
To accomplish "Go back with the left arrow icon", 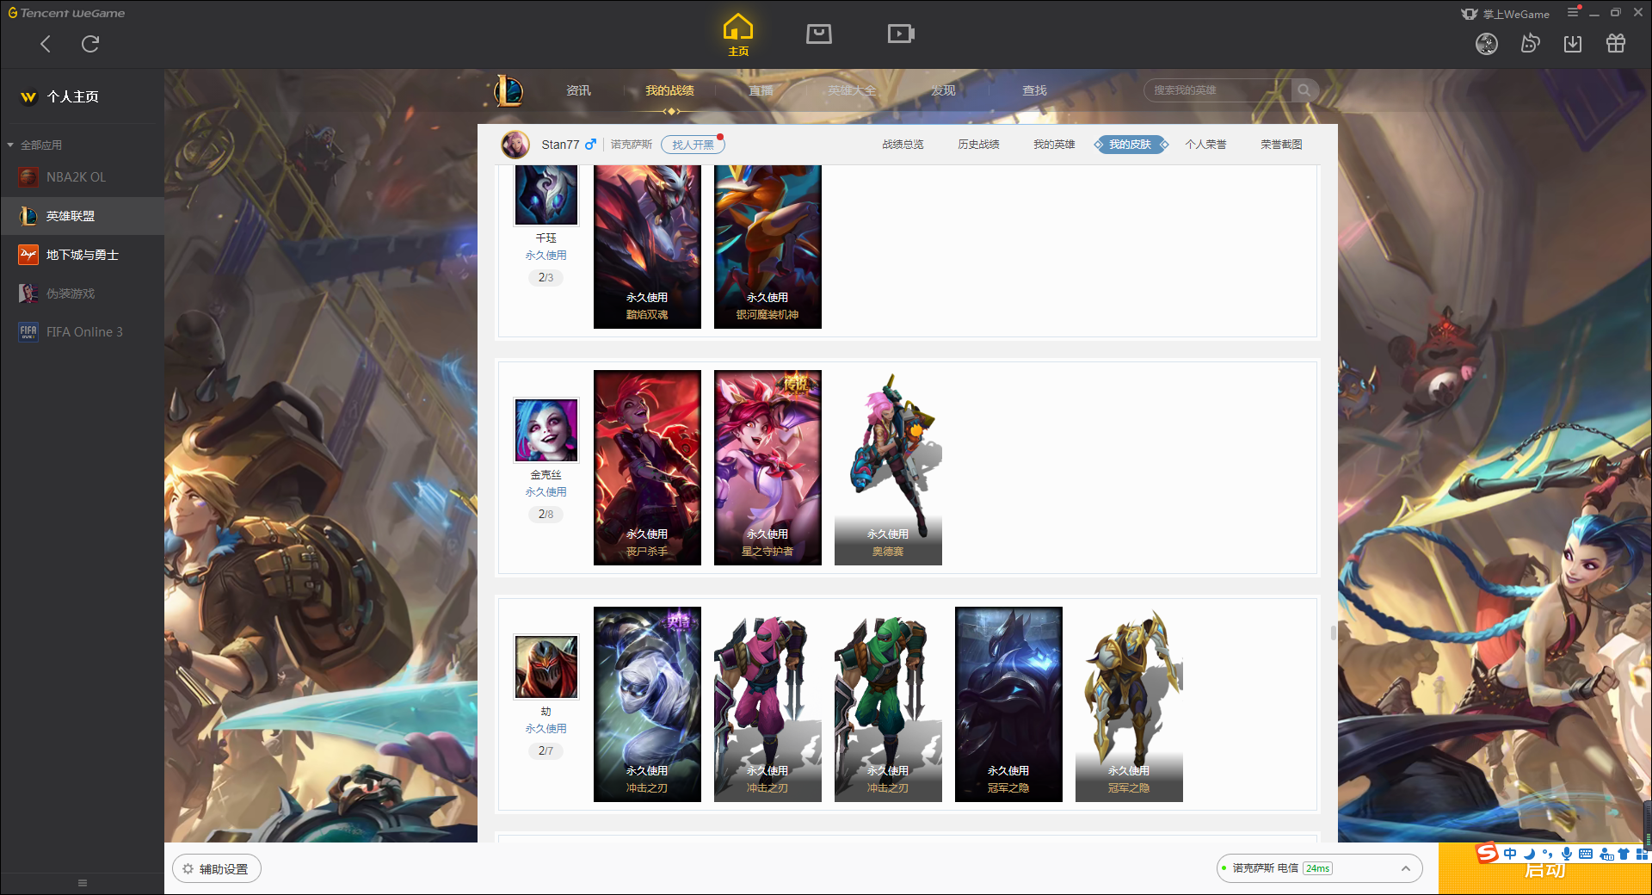I will click(x=46, y=44).
